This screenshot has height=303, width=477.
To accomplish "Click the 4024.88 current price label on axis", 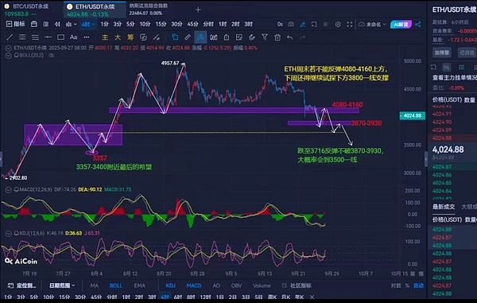I will coord(412,115).
